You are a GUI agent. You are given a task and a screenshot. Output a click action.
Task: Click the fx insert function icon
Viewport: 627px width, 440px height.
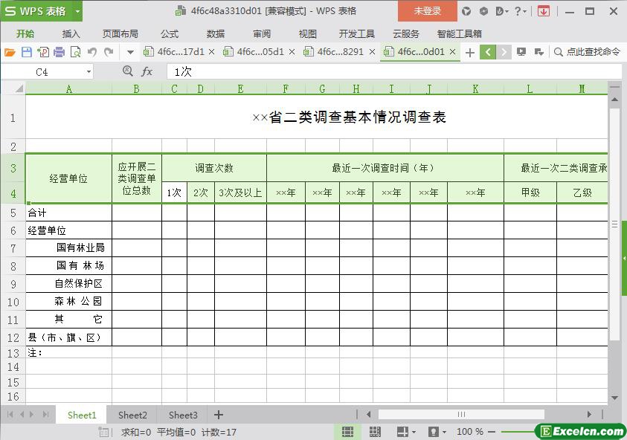147,71
